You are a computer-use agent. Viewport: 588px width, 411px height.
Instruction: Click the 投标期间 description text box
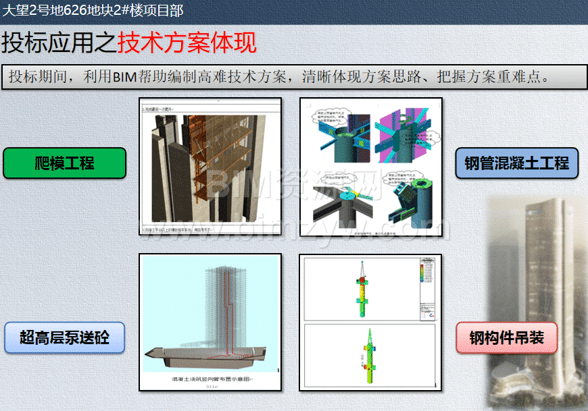(290, 76)
